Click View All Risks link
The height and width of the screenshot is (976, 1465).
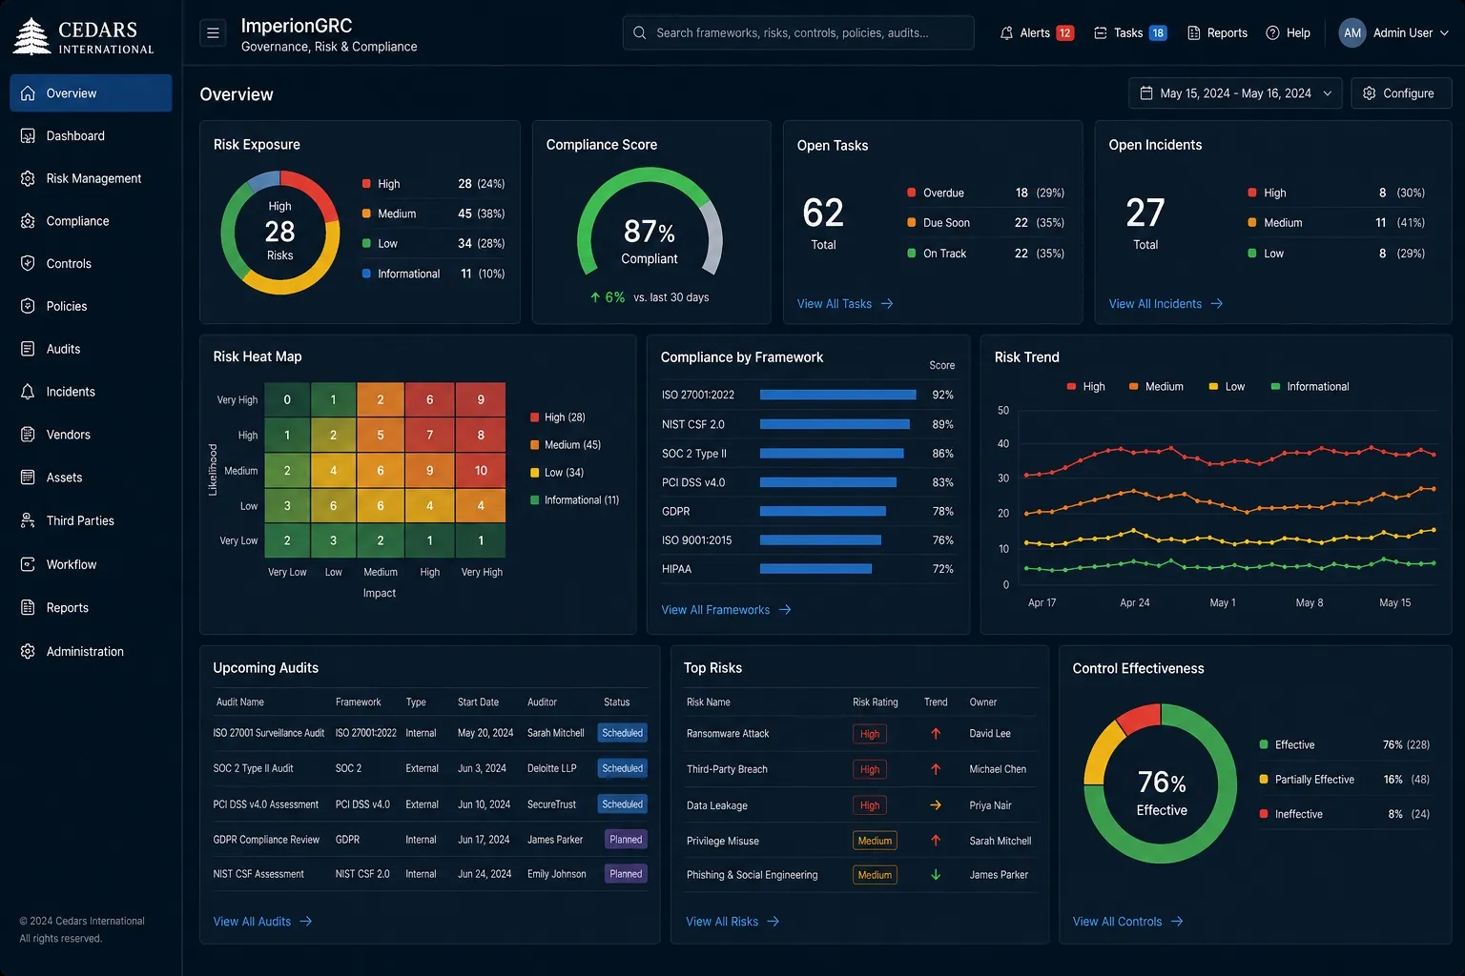[732, 922]
